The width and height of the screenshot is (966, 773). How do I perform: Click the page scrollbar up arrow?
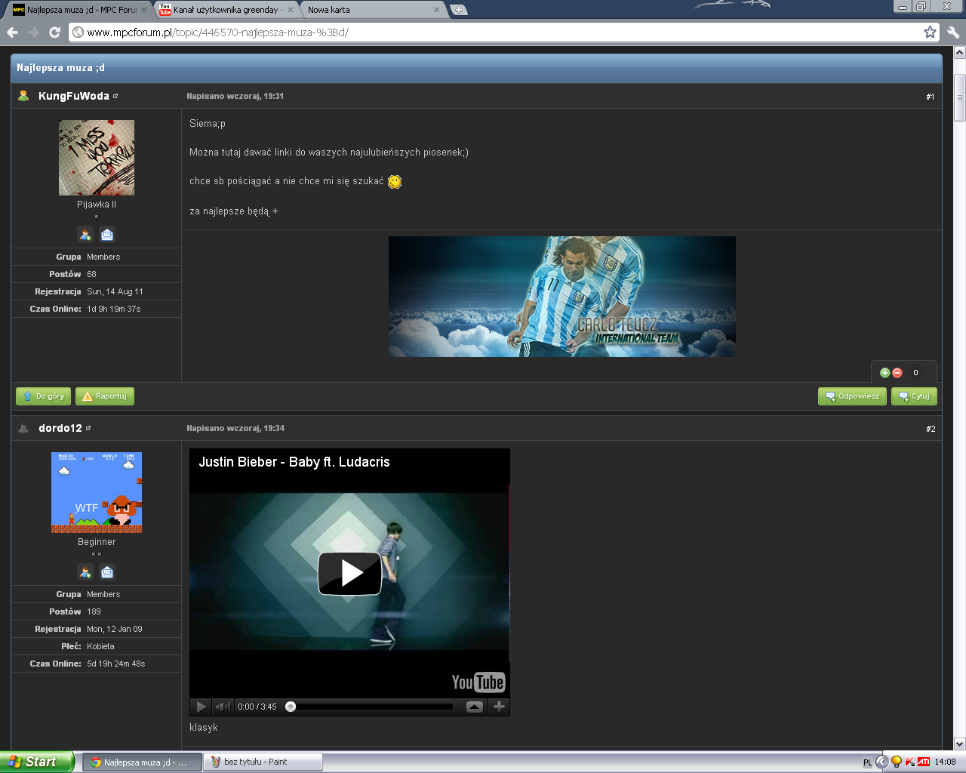coord(959,53)
